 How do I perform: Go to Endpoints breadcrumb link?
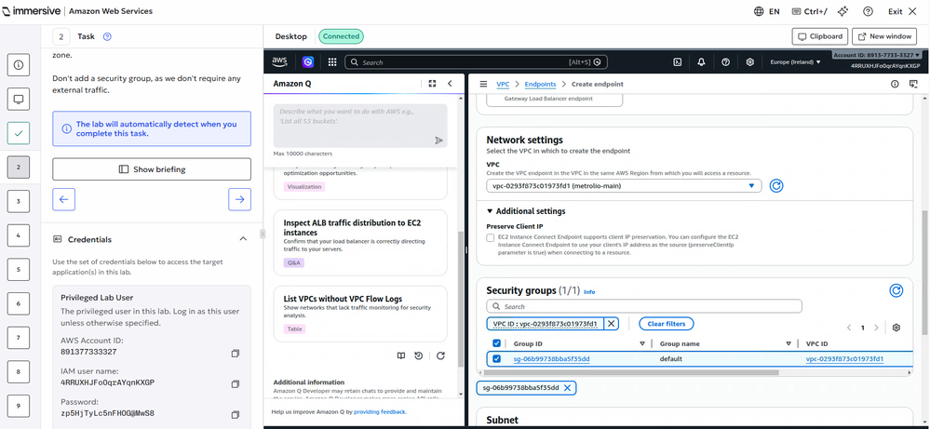point(541,84)
